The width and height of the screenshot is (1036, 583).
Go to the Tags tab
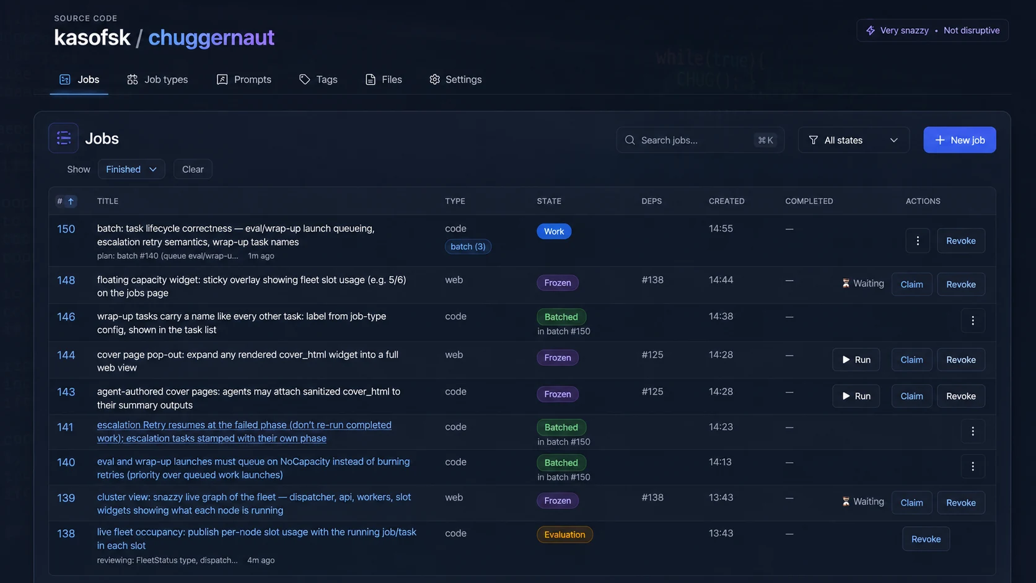pyautogui.click(x=318, y=79)
